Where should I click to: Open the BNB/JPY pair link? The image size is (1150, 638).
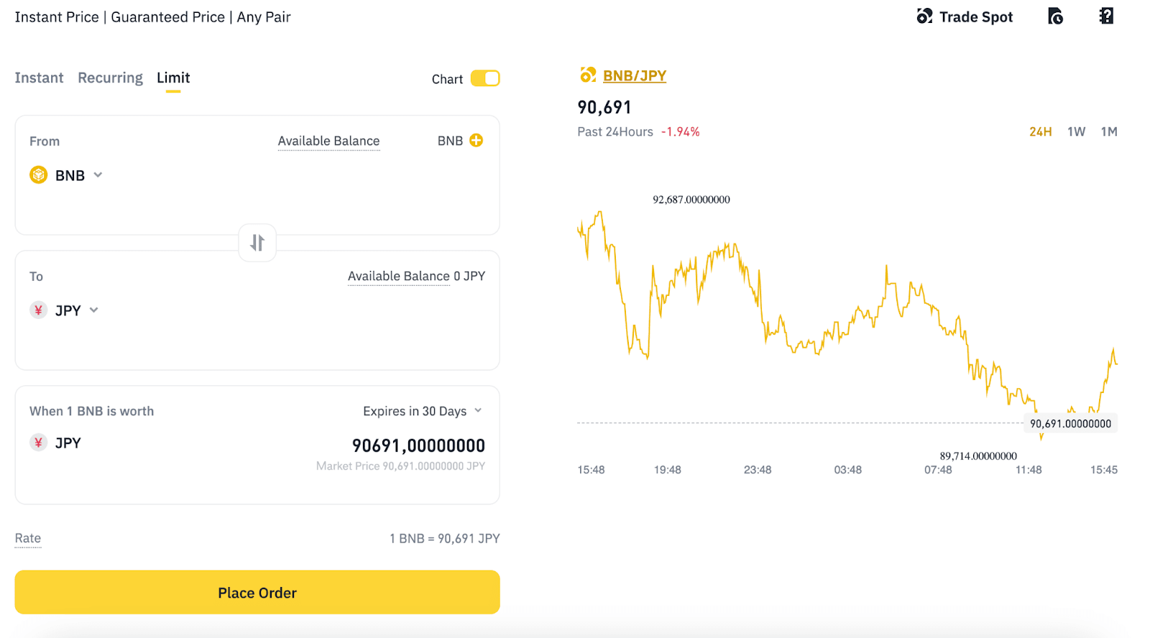coord(635,75)
